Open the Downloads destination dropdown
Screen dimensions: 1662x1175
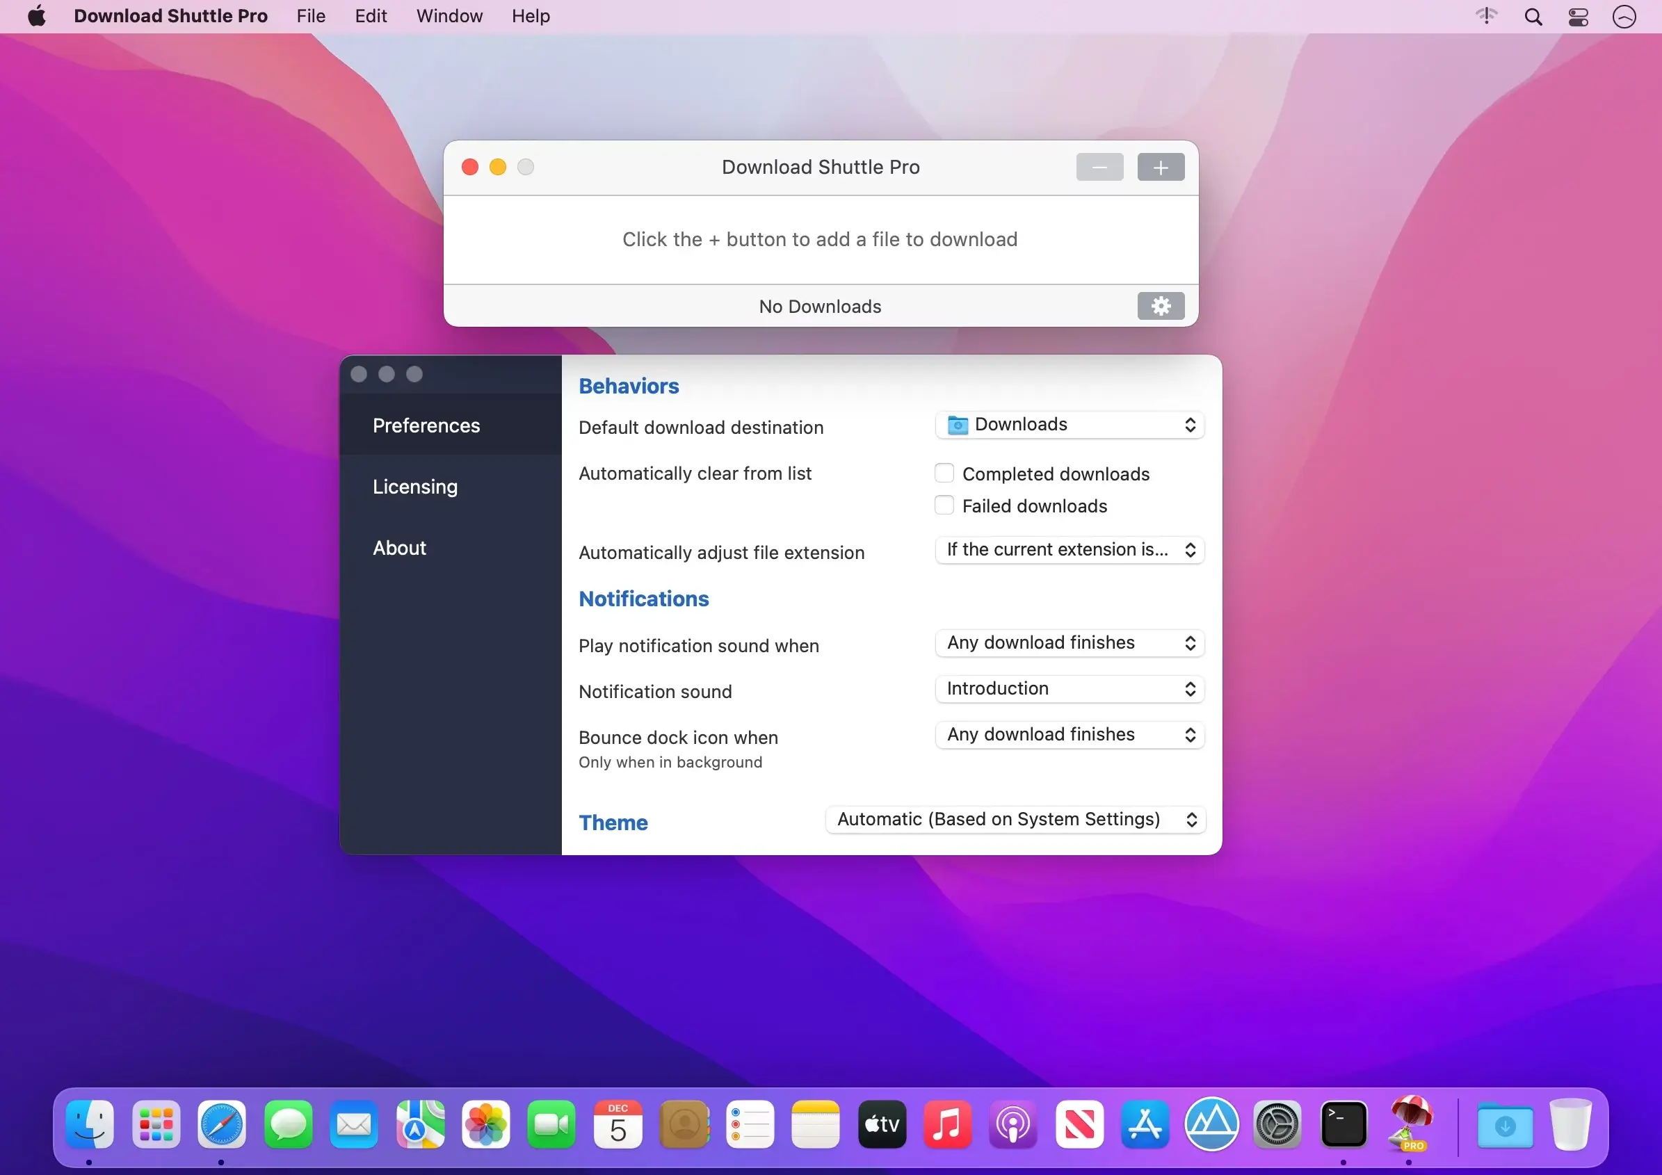click(x=1069, y=425)
